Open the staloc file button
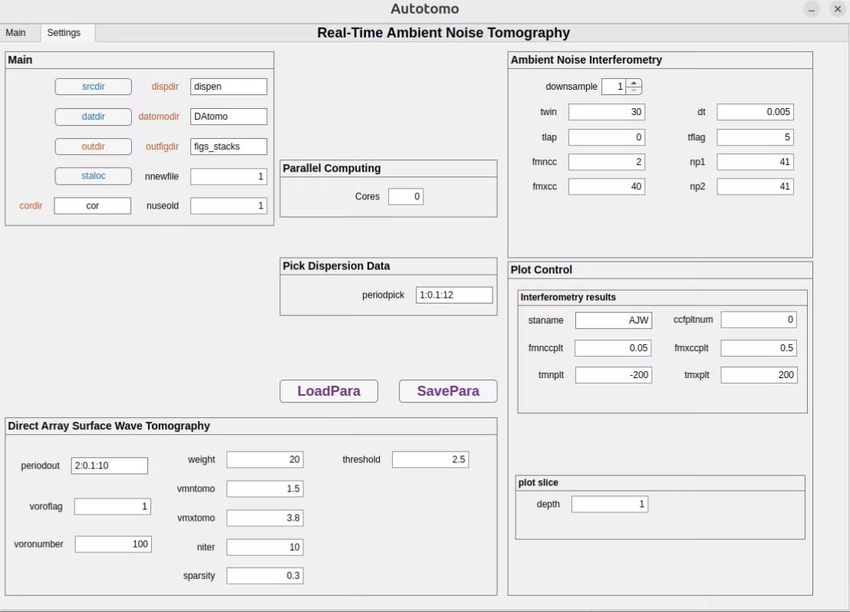The height and width of the screenshot is (612, 850). click(93, 176)
